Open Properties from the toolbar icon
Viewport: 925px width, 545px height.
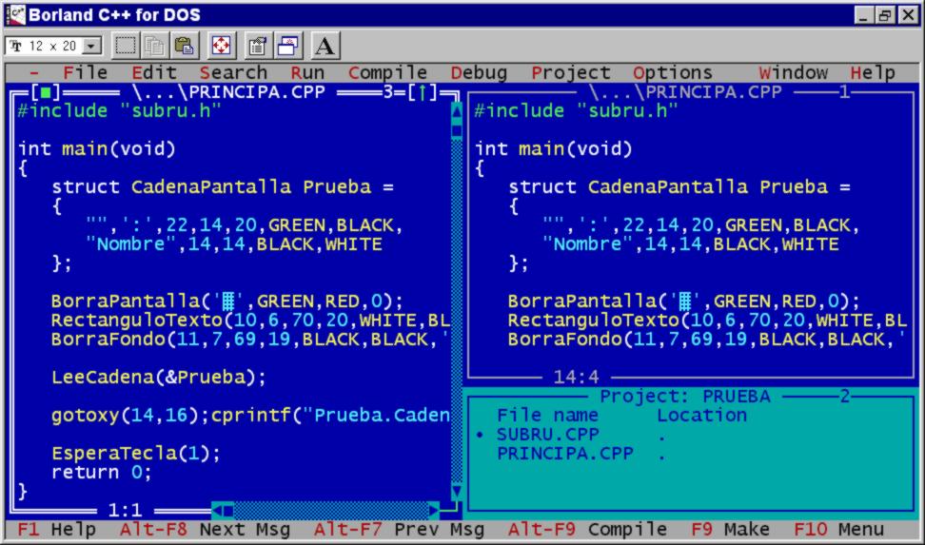[x=257, y=46]
